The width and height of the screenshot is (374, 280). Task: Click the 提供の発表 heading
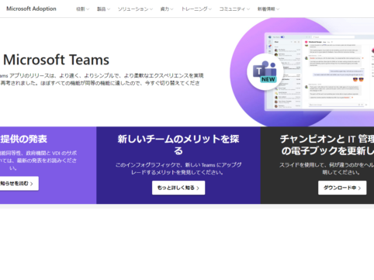point(23,139)
